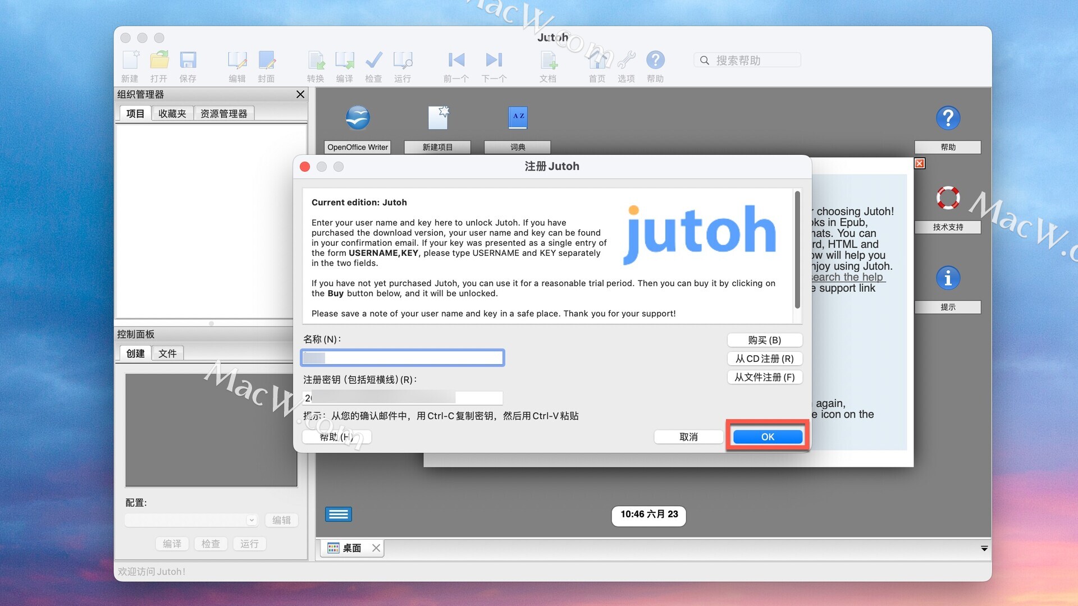Click the Help toolbar question icon
This screenshot has height=606, width=1078.
click(655, 60)
